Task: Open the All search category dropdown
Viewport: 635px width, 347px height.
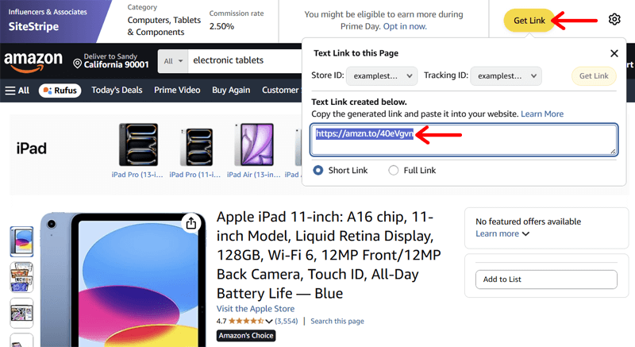Action: click(173, 61)
